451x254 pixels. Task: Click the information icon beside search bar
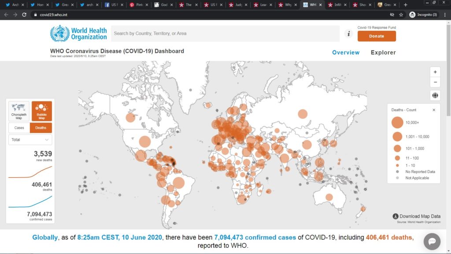click(x=348, y=34)
